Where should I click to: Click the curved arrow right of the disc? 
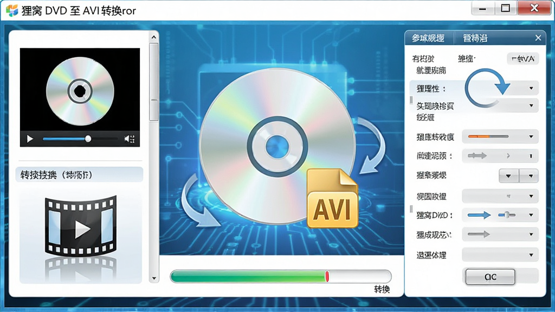click(x=372, y=145)
